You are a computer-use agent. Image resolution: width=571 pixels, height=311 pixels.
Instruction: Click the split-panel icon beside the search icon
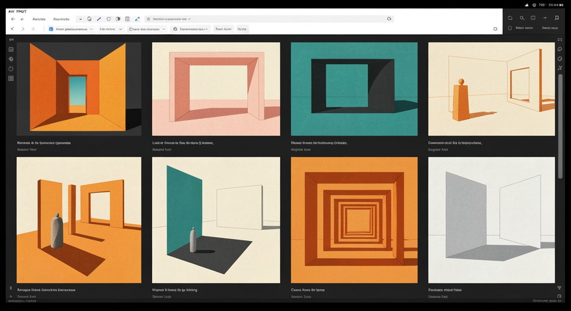point(533,18)
